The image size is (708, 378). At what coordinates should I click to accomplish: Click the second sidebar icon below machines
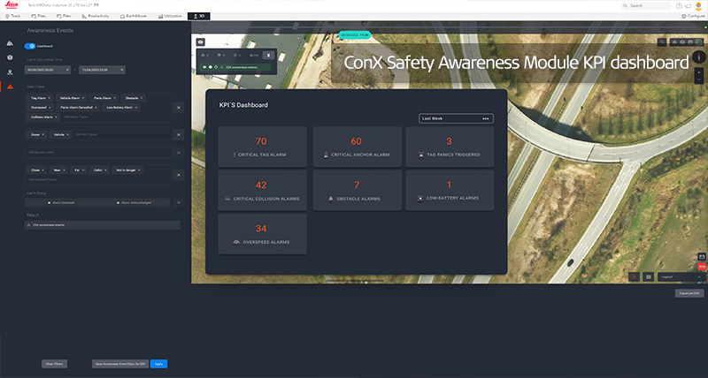point(10,57)
